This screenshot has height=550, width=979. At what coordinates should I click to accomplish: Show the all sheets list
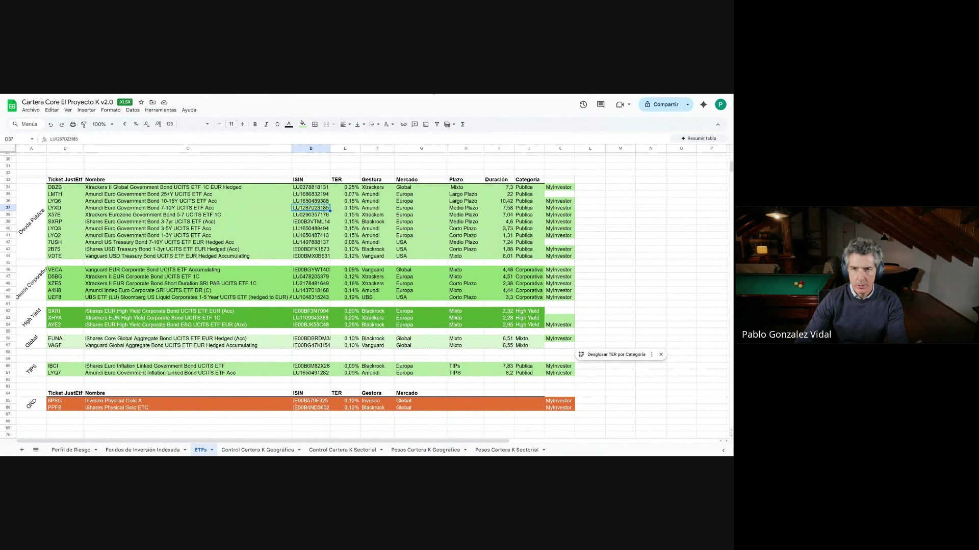(x=36, y=450)
